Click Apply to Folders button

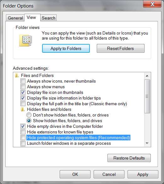[x=66, y=48]
